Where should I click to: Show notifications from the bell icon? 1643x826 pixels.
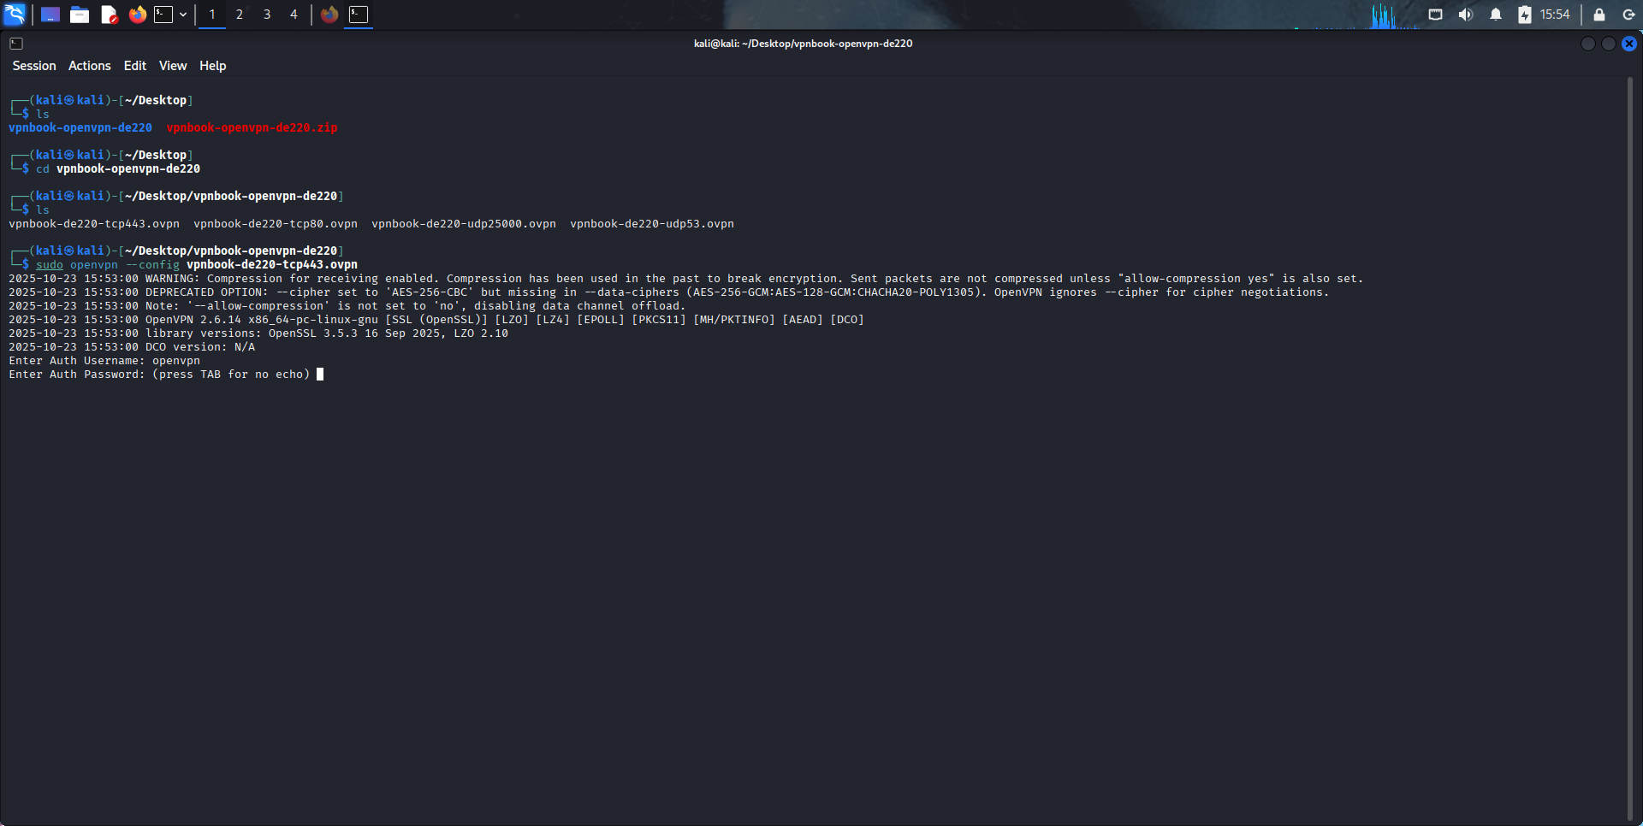(1496, 15)
